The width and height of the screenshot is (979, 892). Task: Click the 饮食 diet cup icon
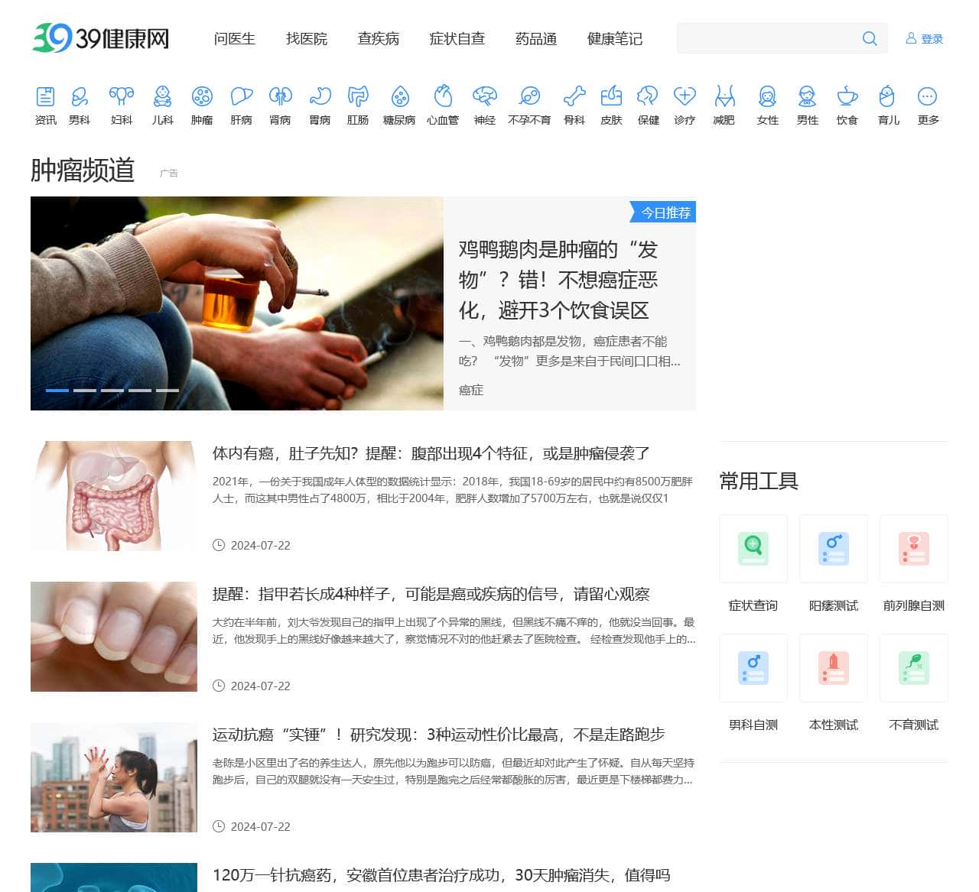click(847, 96)
